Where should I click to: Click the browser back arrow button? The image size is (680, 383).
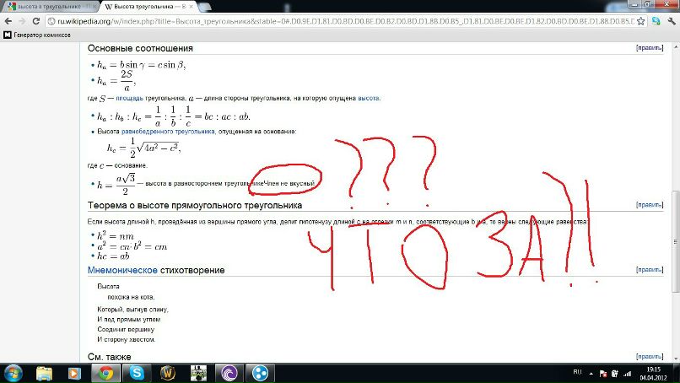(8, 21)
